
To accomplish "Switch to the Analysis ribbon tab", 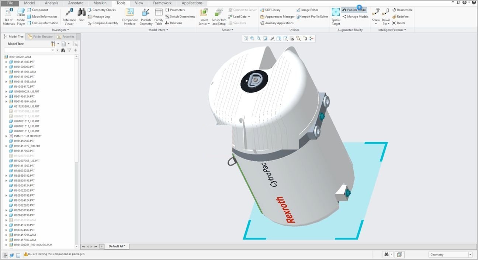I will point(51,3).
